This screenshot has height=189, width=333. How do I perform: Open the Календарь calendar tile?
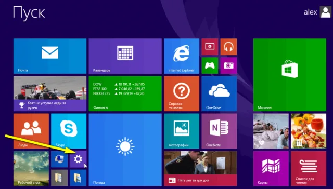coord(125,56)
